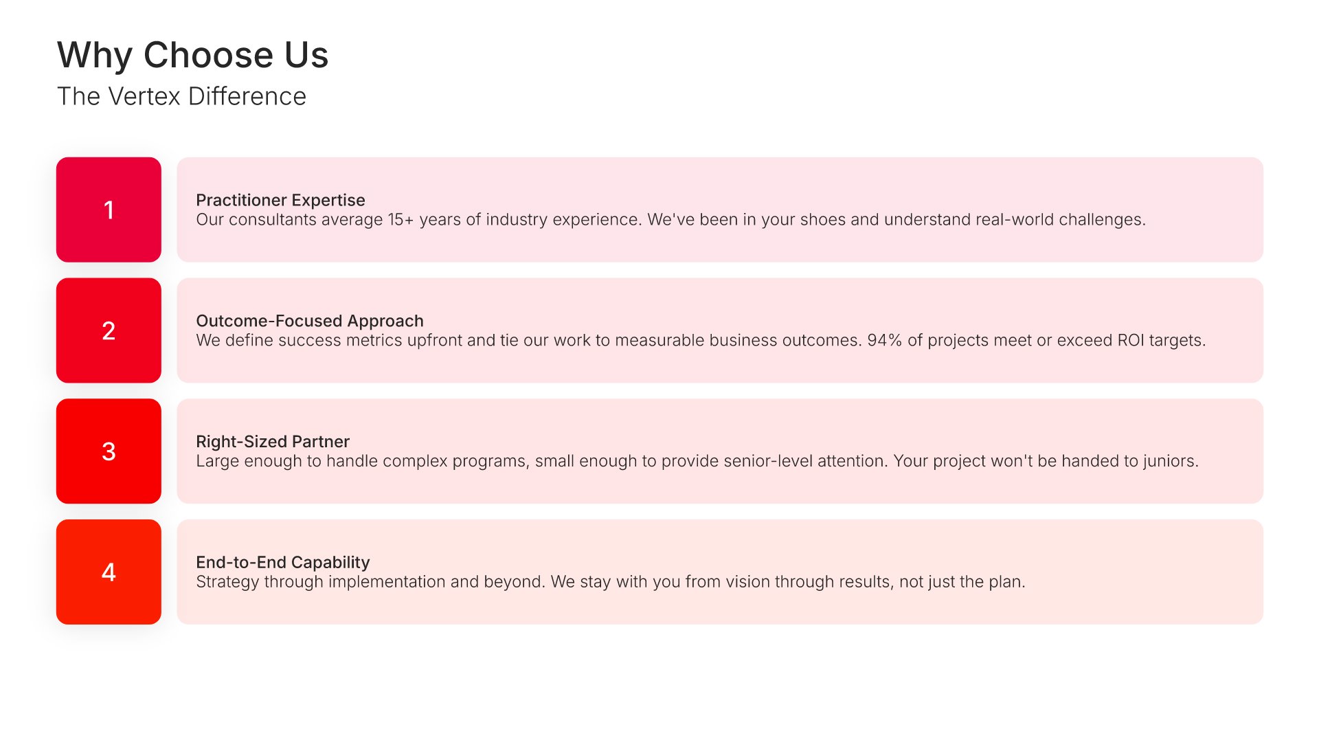Select the orange-red number 4 tile
Screen dimensions: 1319x742
(109, 572)
